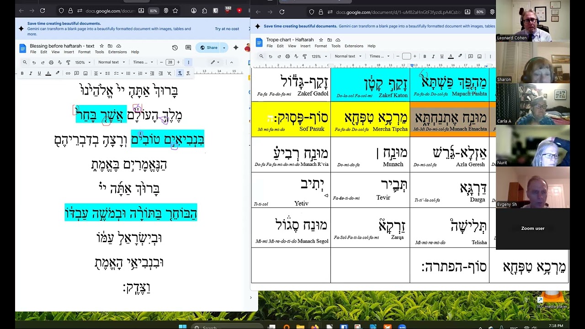Reload the Trope chart browser page
The width and height of the screenshot is (585, 329).
click(x=282, y=12)
